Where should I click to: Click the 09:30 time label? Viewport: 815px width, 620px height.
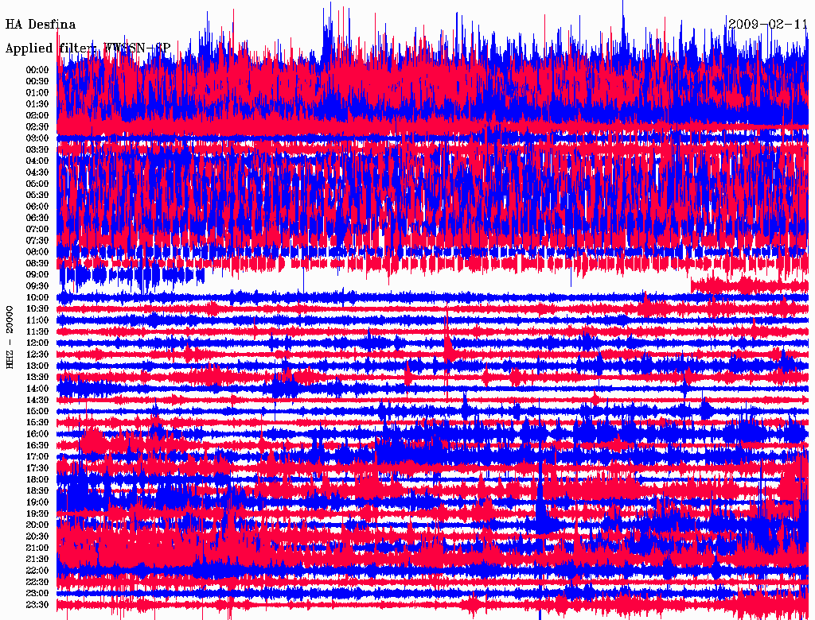point(37,286)
